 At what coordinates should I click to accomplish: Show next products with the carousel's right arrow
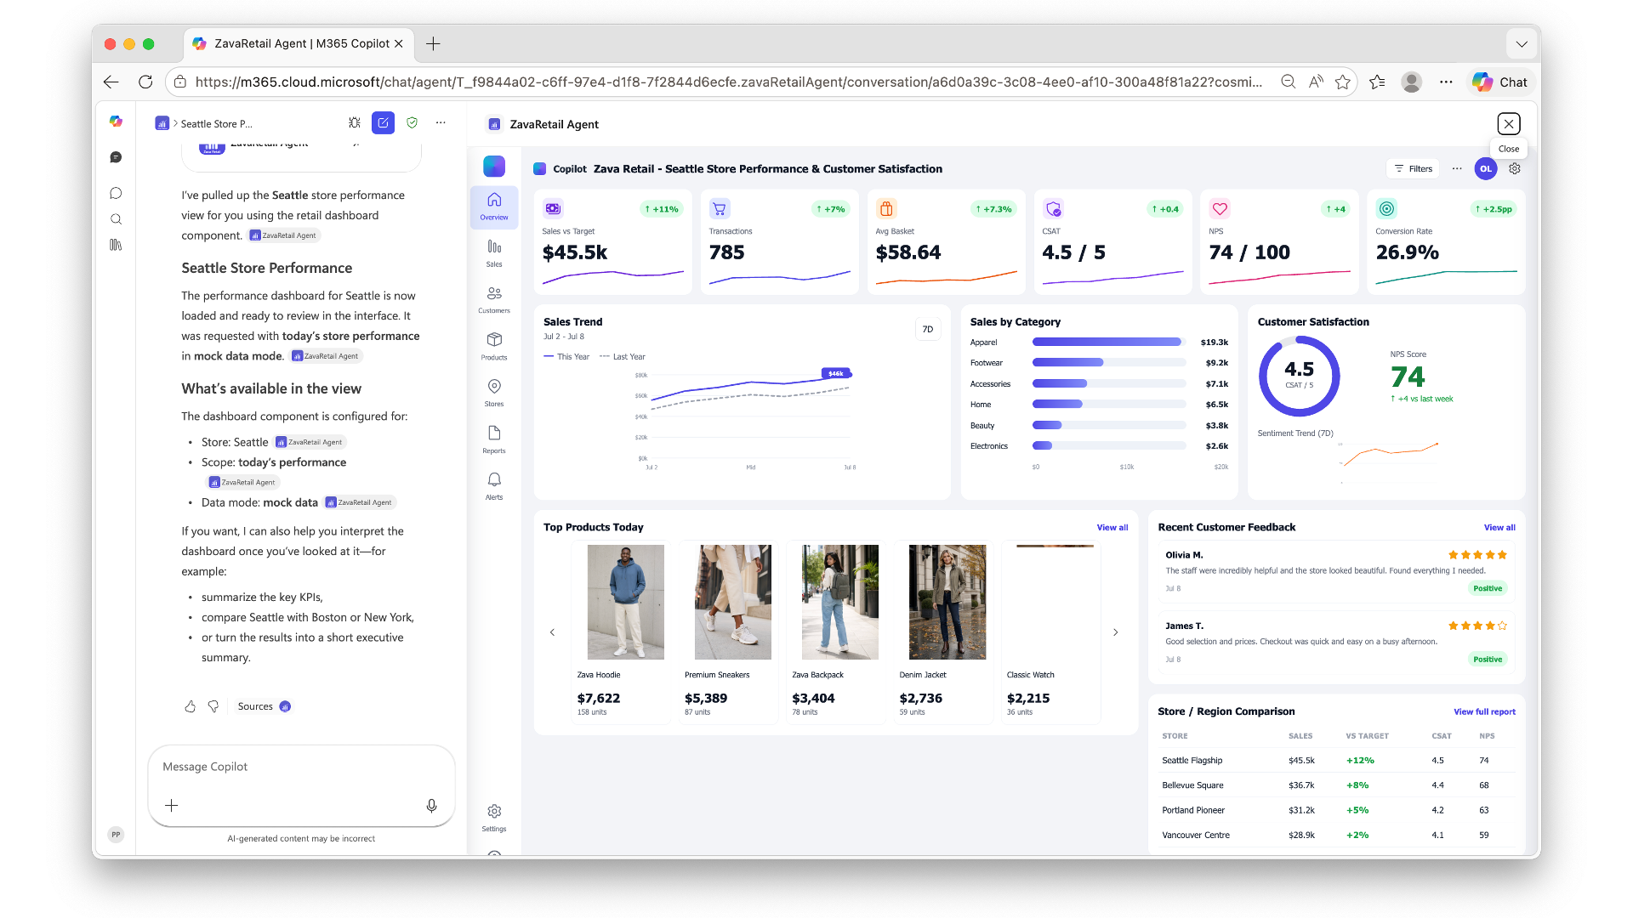1116,632
